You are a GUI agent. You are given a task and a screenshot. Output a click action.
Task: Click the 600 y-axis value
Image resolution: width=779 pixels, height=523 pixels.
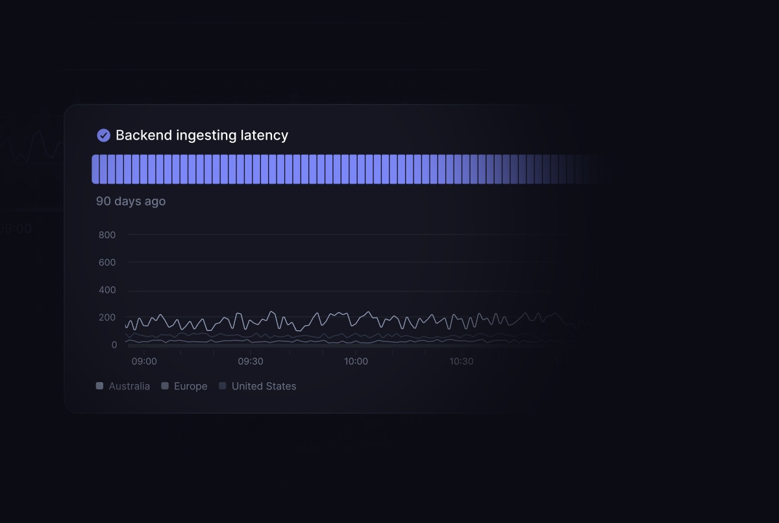107,263
